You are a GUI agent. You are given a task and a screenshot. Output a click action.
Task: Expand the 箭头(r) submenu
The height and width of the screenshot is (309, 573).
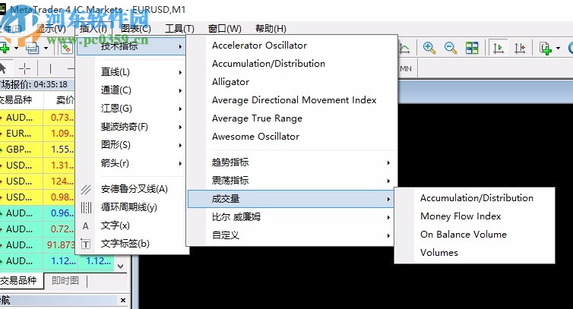click(132, 163)
